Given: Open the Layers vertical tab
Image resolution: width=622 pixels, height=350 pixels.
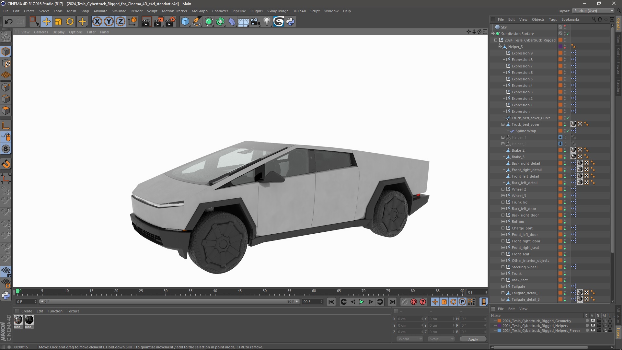Looking at the screenshot, I should tap(618, 332).
